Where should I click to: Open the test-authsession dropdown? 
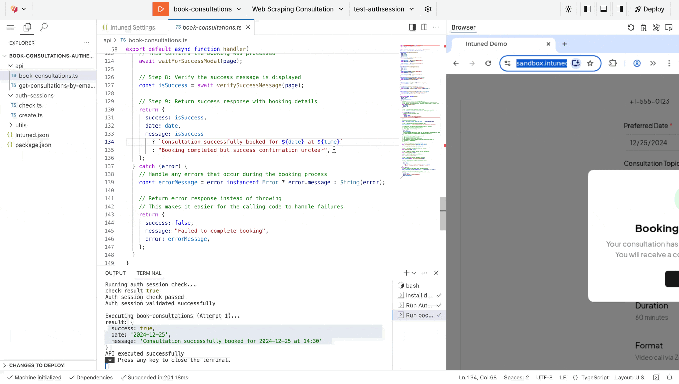coord(384,9)
